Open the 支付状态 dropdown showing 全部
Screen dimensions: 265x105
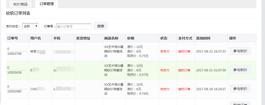tap(31, 26)
